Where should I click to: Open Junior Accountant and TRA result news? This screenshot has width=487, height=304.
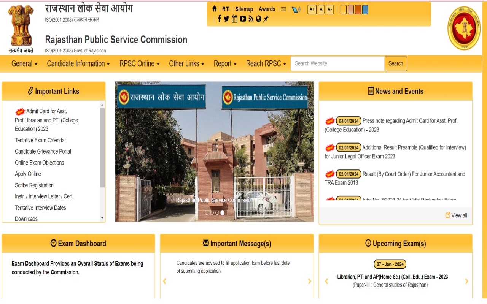pyautogui.click(x=395, y=178)
